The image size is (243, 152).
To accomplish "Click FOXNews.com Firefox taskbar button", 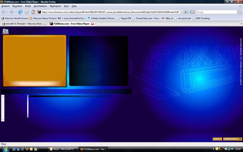I will click(x=93, y=149).
